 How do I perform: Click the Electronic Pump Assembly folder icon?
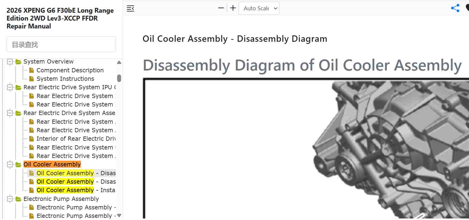click(x=18, y=199)
